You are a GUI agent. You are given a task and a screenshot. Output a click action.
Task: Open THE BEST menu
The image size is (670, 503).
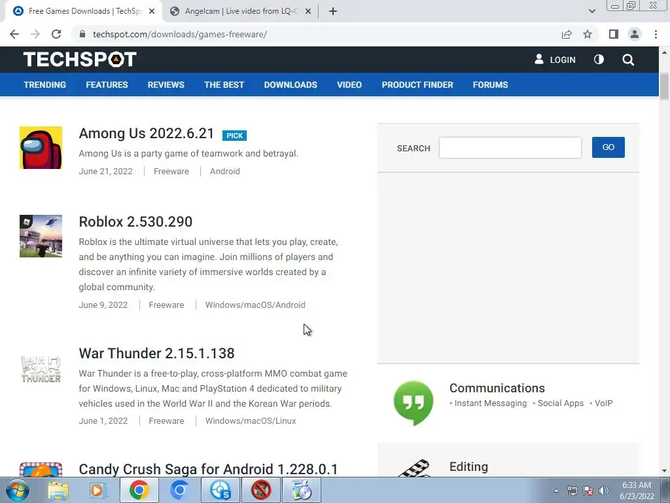pyautogui.click(x=224, y=84)
